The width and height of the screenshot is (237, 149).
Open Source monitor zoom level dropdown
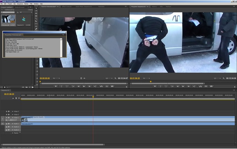(x=56, y=78)
